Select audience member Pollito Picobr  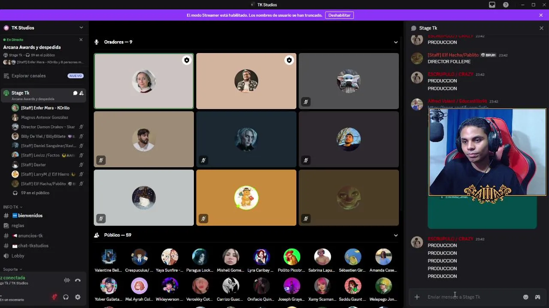coord(292,261)
